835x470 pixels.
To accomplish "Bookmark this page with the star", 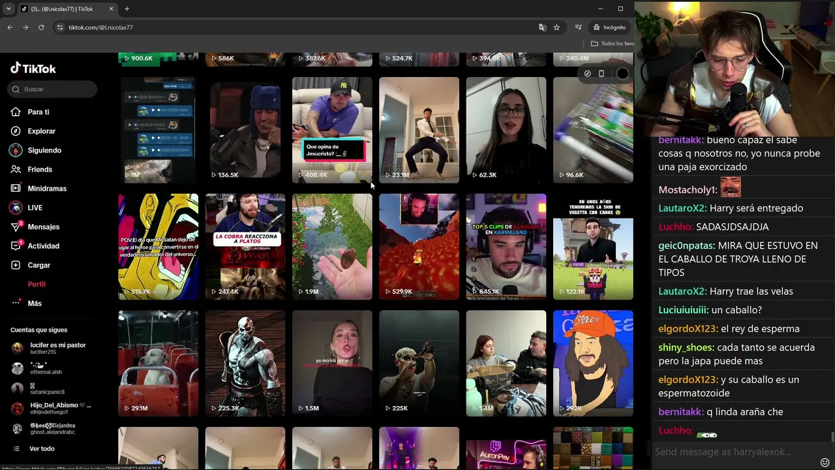I will (556, 27).
